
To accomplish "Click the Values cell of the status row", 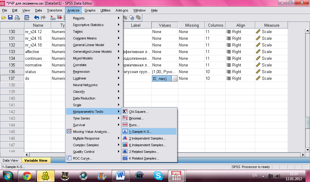I will point(165,72).
